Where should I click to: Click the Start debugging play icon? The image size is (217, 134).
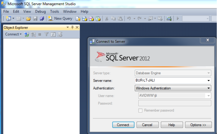click(178, 19)
